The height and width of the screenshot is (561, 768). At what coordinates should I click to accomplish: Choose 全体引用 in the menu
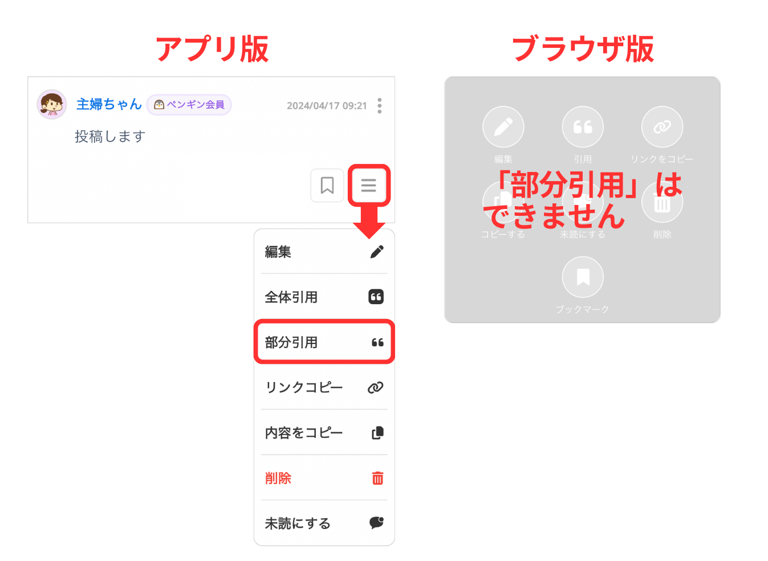[324, 297]
